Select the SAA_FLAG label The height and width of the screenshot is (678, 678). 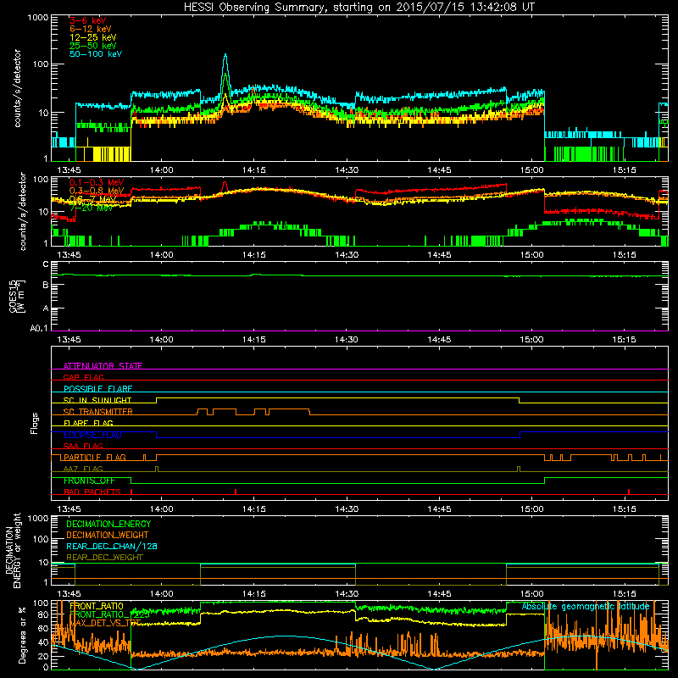pyautogui.click(x=83, y=446)
